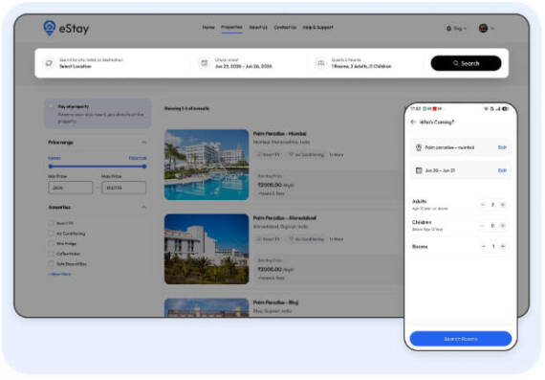The height and width of the screenshot is (380, 545).
Task: Increase the Adults count with the plus button
Action: coord(503,205)
